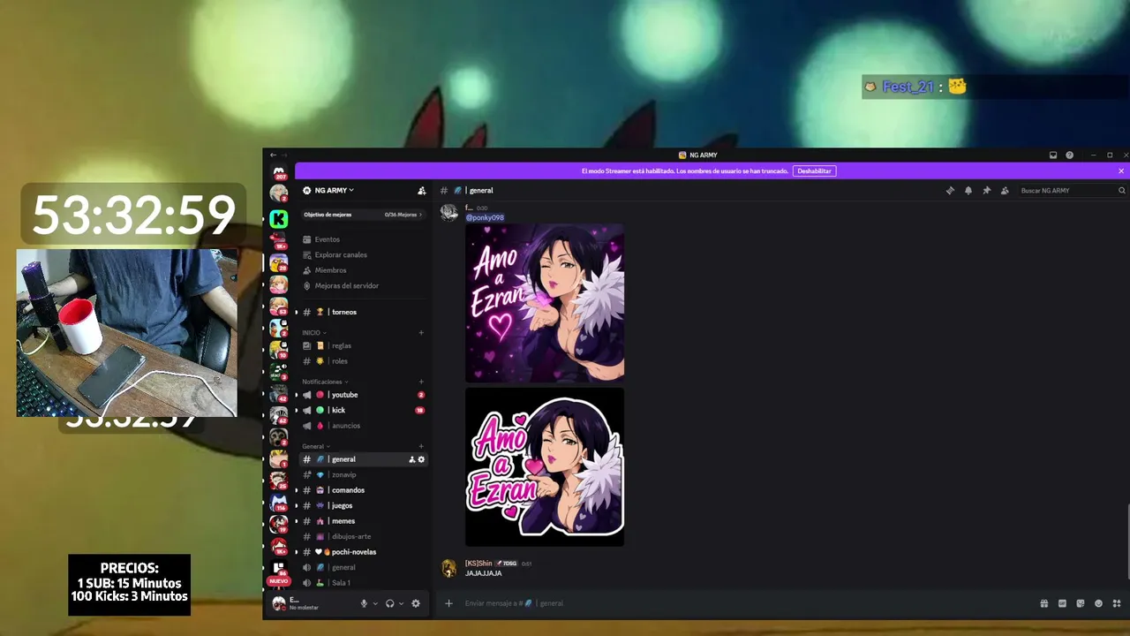Open headphone output options arrow
This screenshot has height=636, width=1130.
(401, 603)
